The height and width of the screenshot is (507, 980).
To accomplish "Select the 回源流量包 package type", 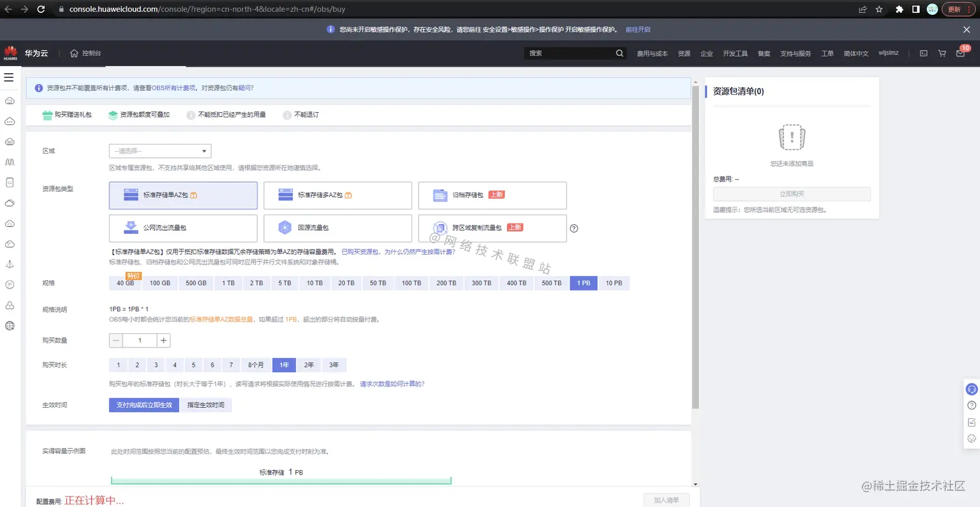I will click(338, 228).
